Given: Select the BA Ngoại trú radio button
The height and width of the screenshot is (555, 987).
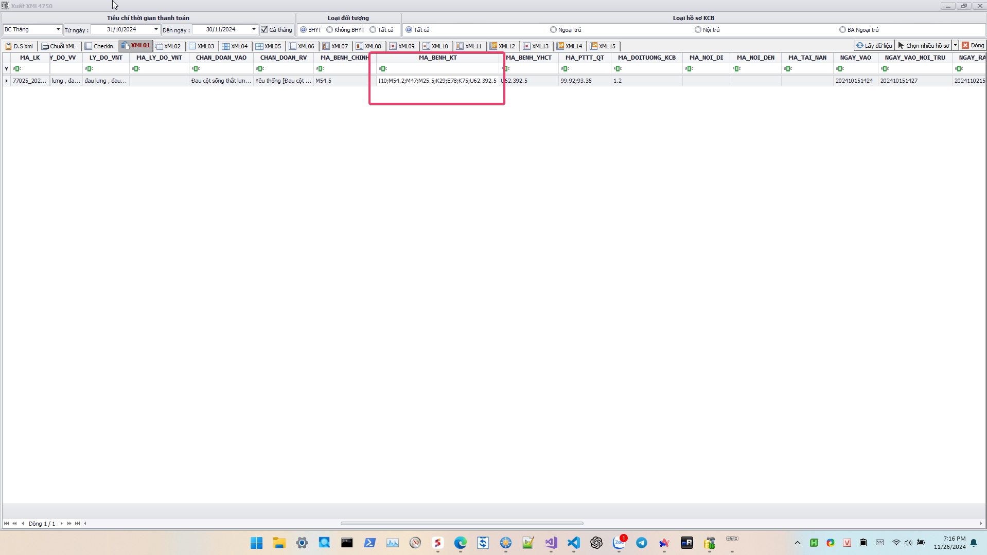Looking at the screenshot, I should point(843,30).
